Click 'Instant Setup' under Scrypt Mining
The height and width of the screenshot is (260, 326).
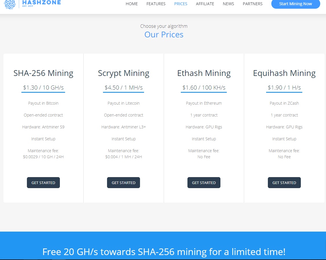[x=124, y=139]
